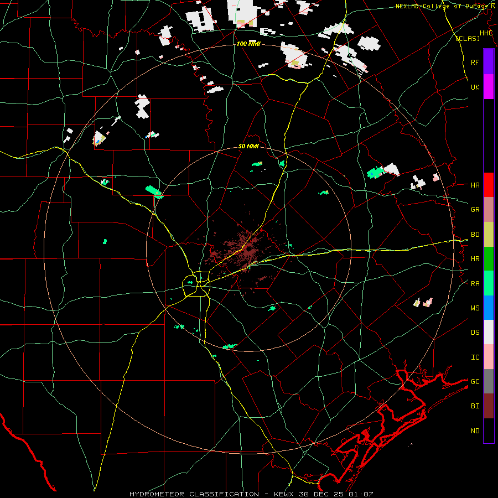Screen dimensions: 498x498
Task: Click the 50 NMI range ring label
Action: (248, 147)
